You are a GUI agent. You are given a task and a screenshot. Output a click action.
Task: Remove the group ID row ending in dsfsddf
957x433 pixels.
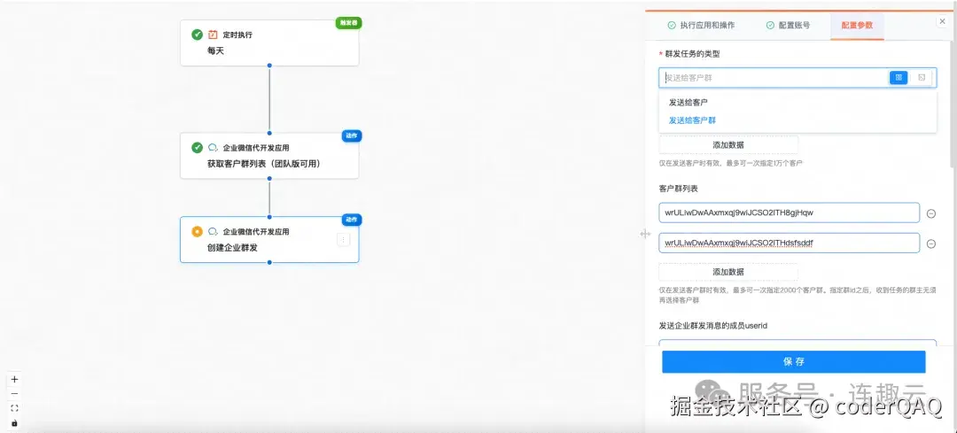931,244
